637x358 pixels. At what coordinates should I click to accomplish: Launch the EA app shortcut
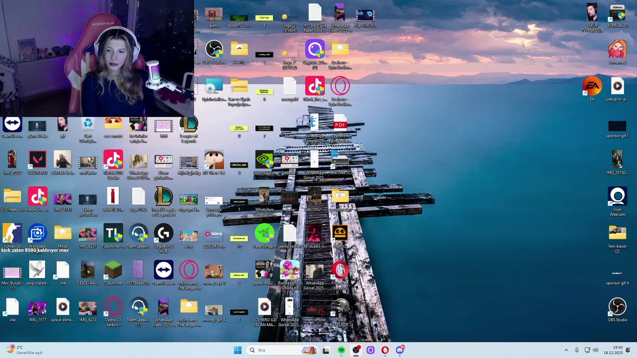(592, 89)
